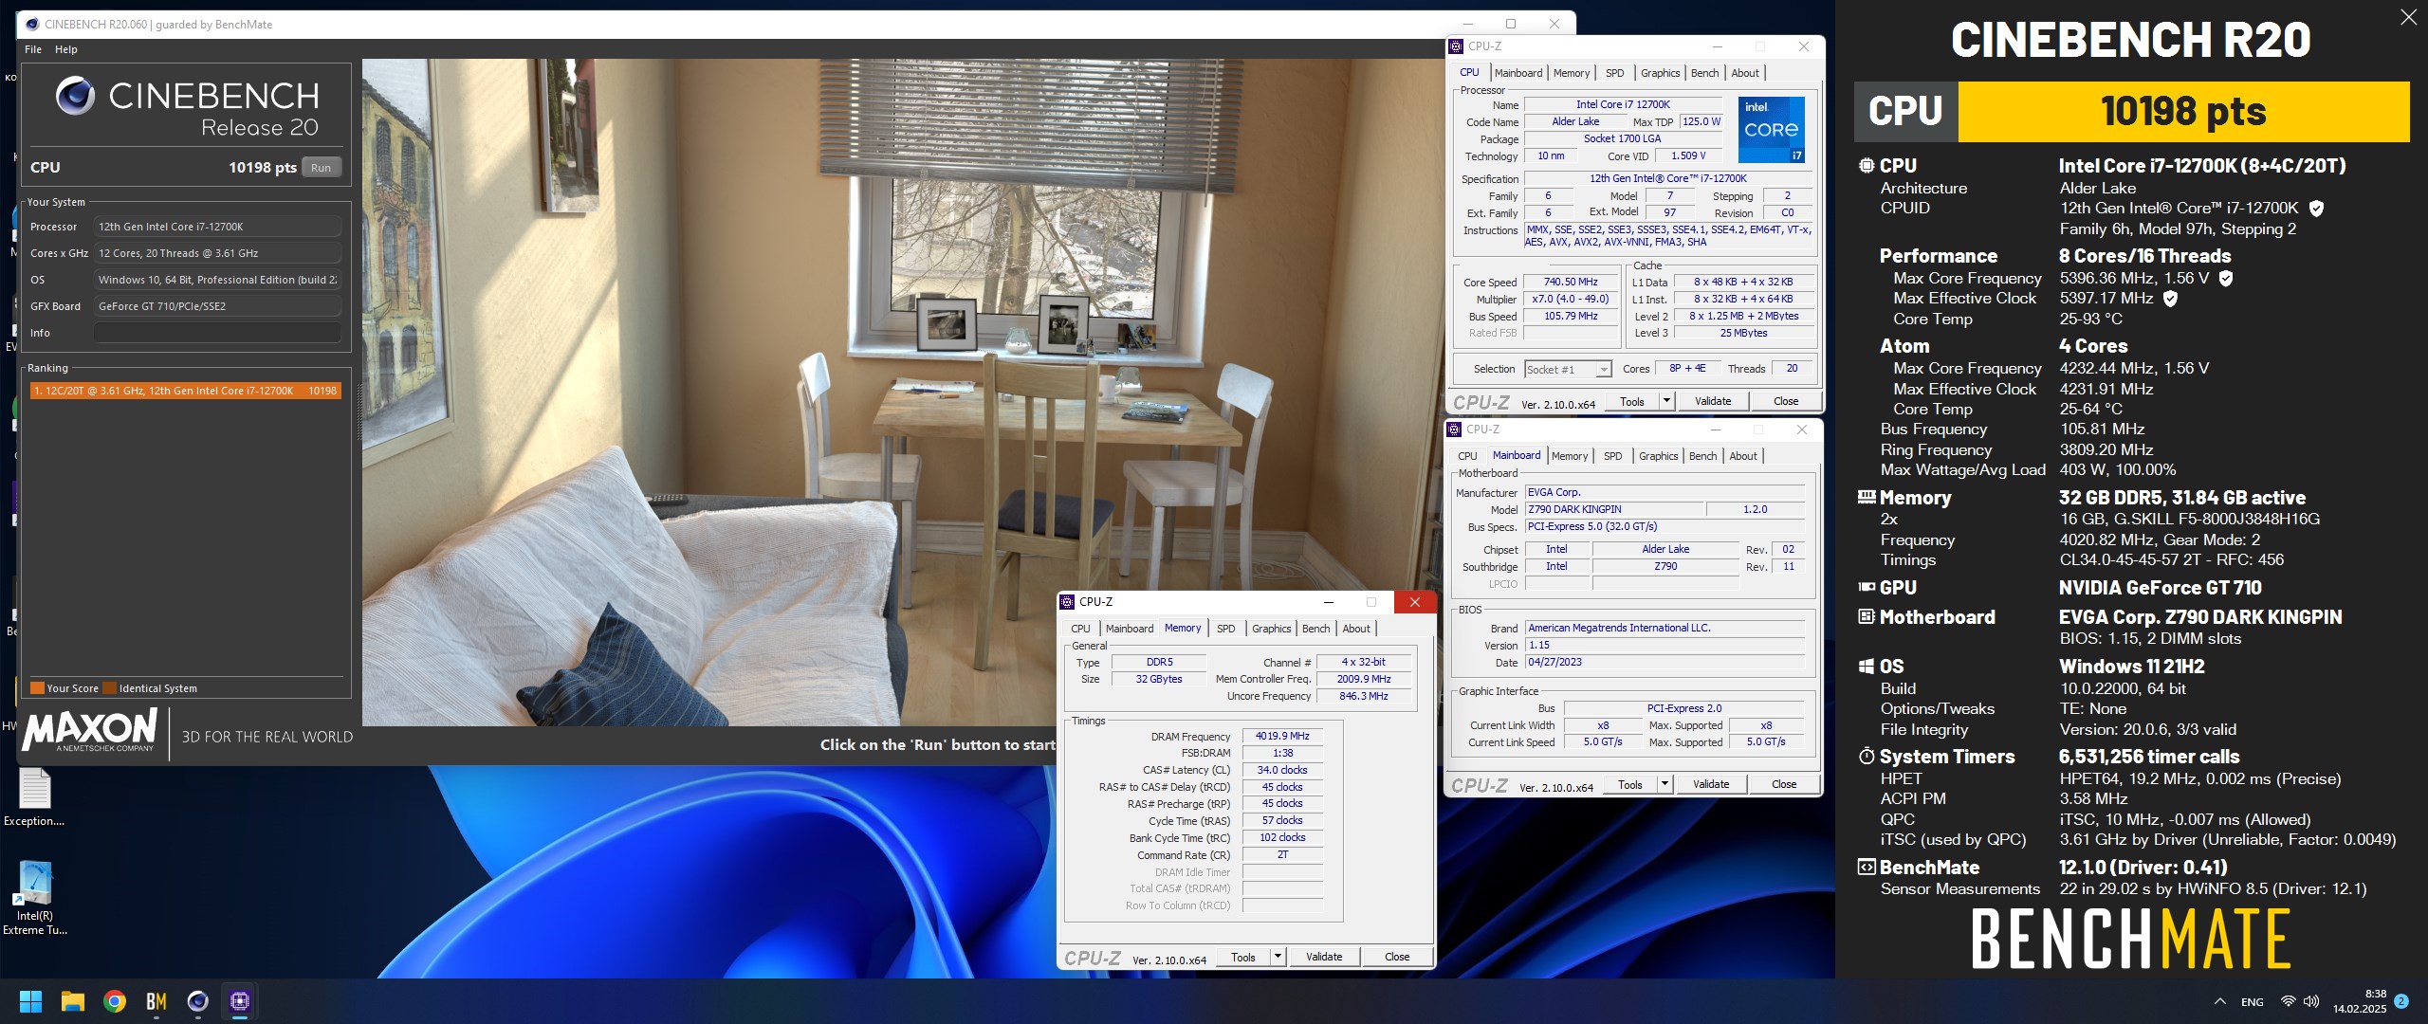Open File Explorer from taskbar

(x=73, y=1001)
